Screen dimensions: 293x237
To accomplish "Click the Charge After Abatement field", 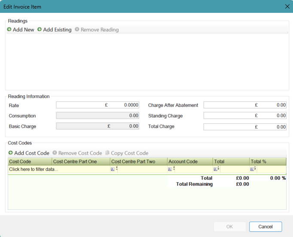I will pyautogui.click(x=244, y=105).
